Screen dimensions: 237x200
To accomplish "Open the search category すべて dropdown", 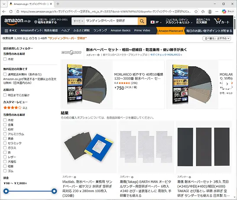I will click(x=78, y=21).
